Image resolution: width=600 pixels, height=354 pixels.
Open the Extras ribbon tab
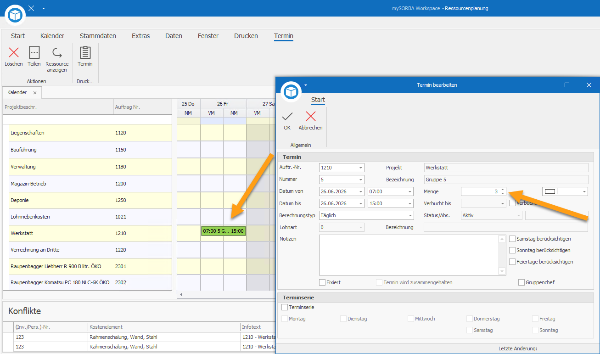point(141,36)
